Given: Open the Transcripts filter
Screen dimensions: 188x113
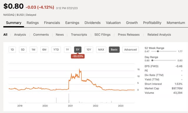Looking at the screenshot, I should coord(79,35).
